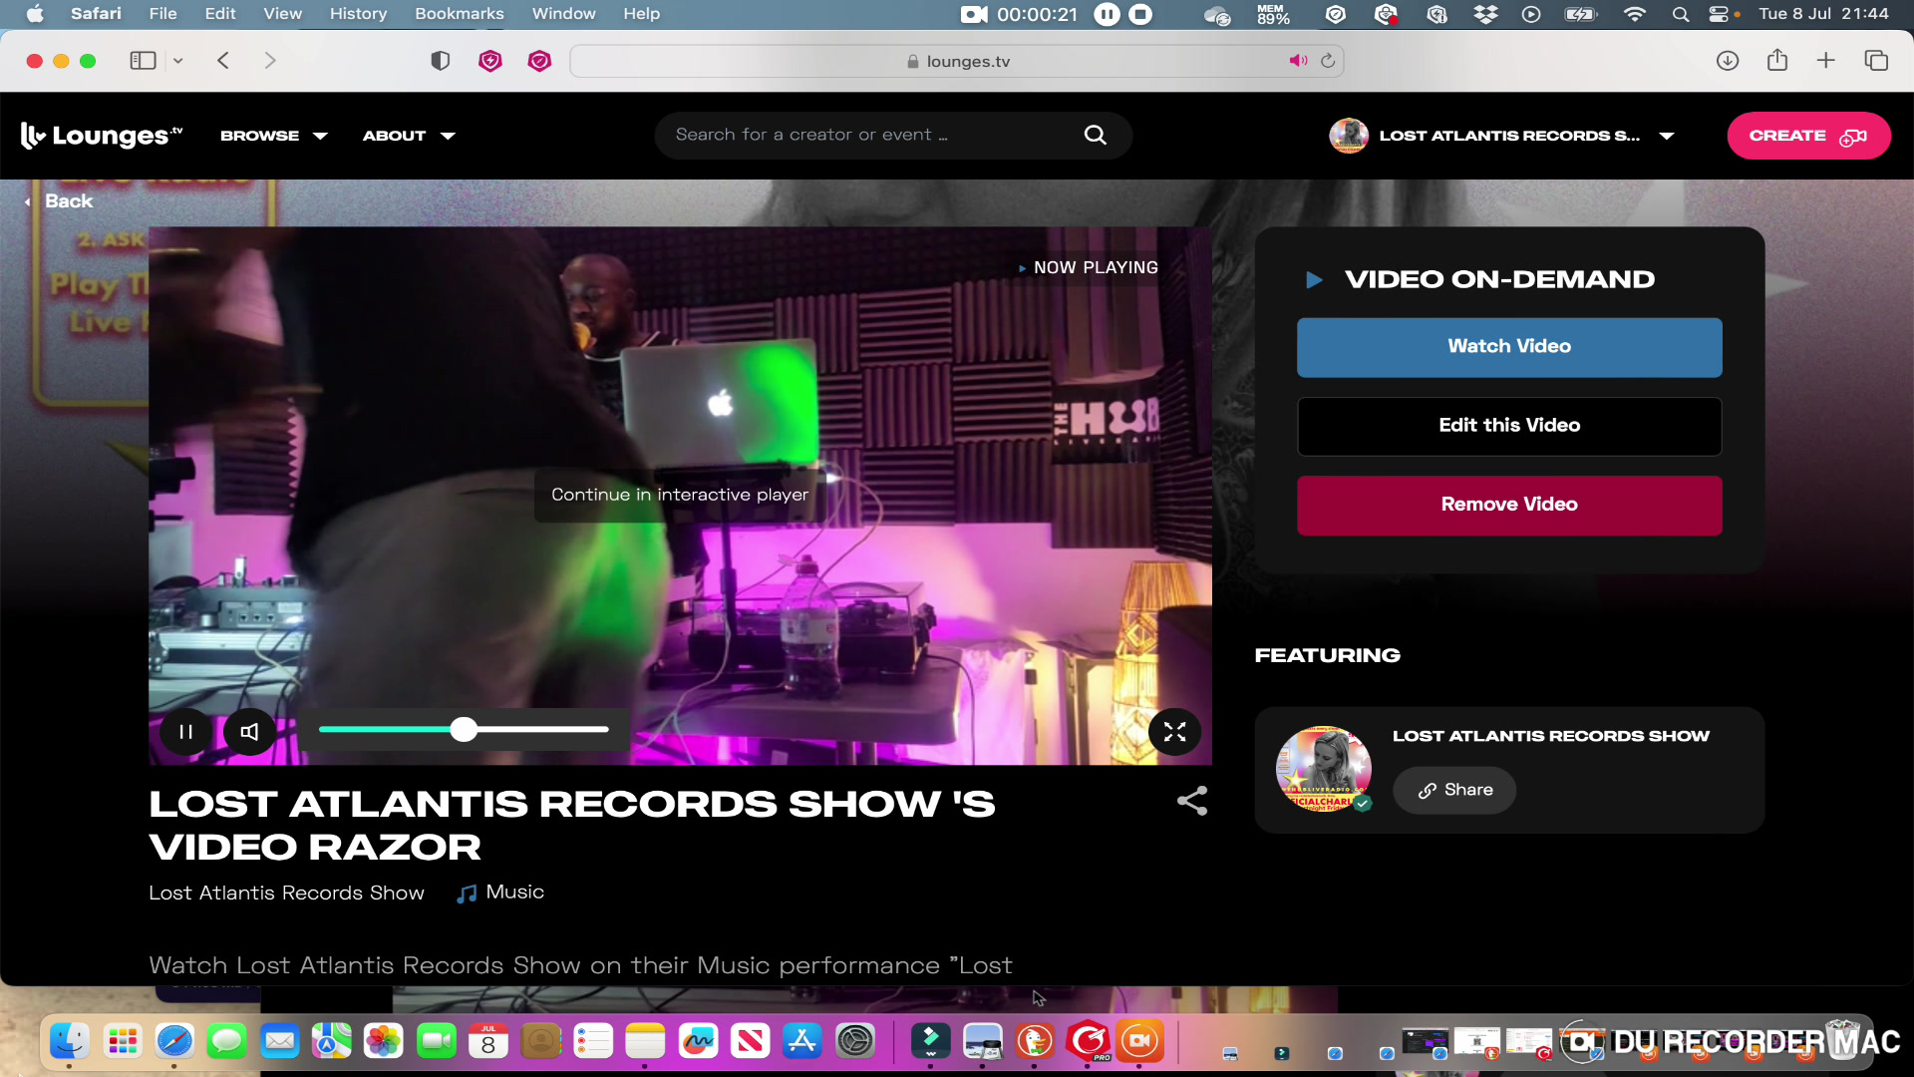This screenshot has height=1077, width=1914.
Task: Open Messages from the Dock
Action: 227,1042
